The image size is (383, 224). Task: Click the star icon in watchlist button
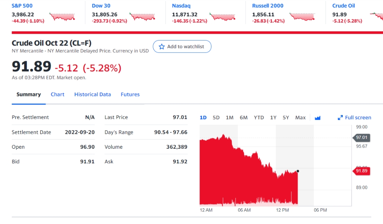point(162,47)
